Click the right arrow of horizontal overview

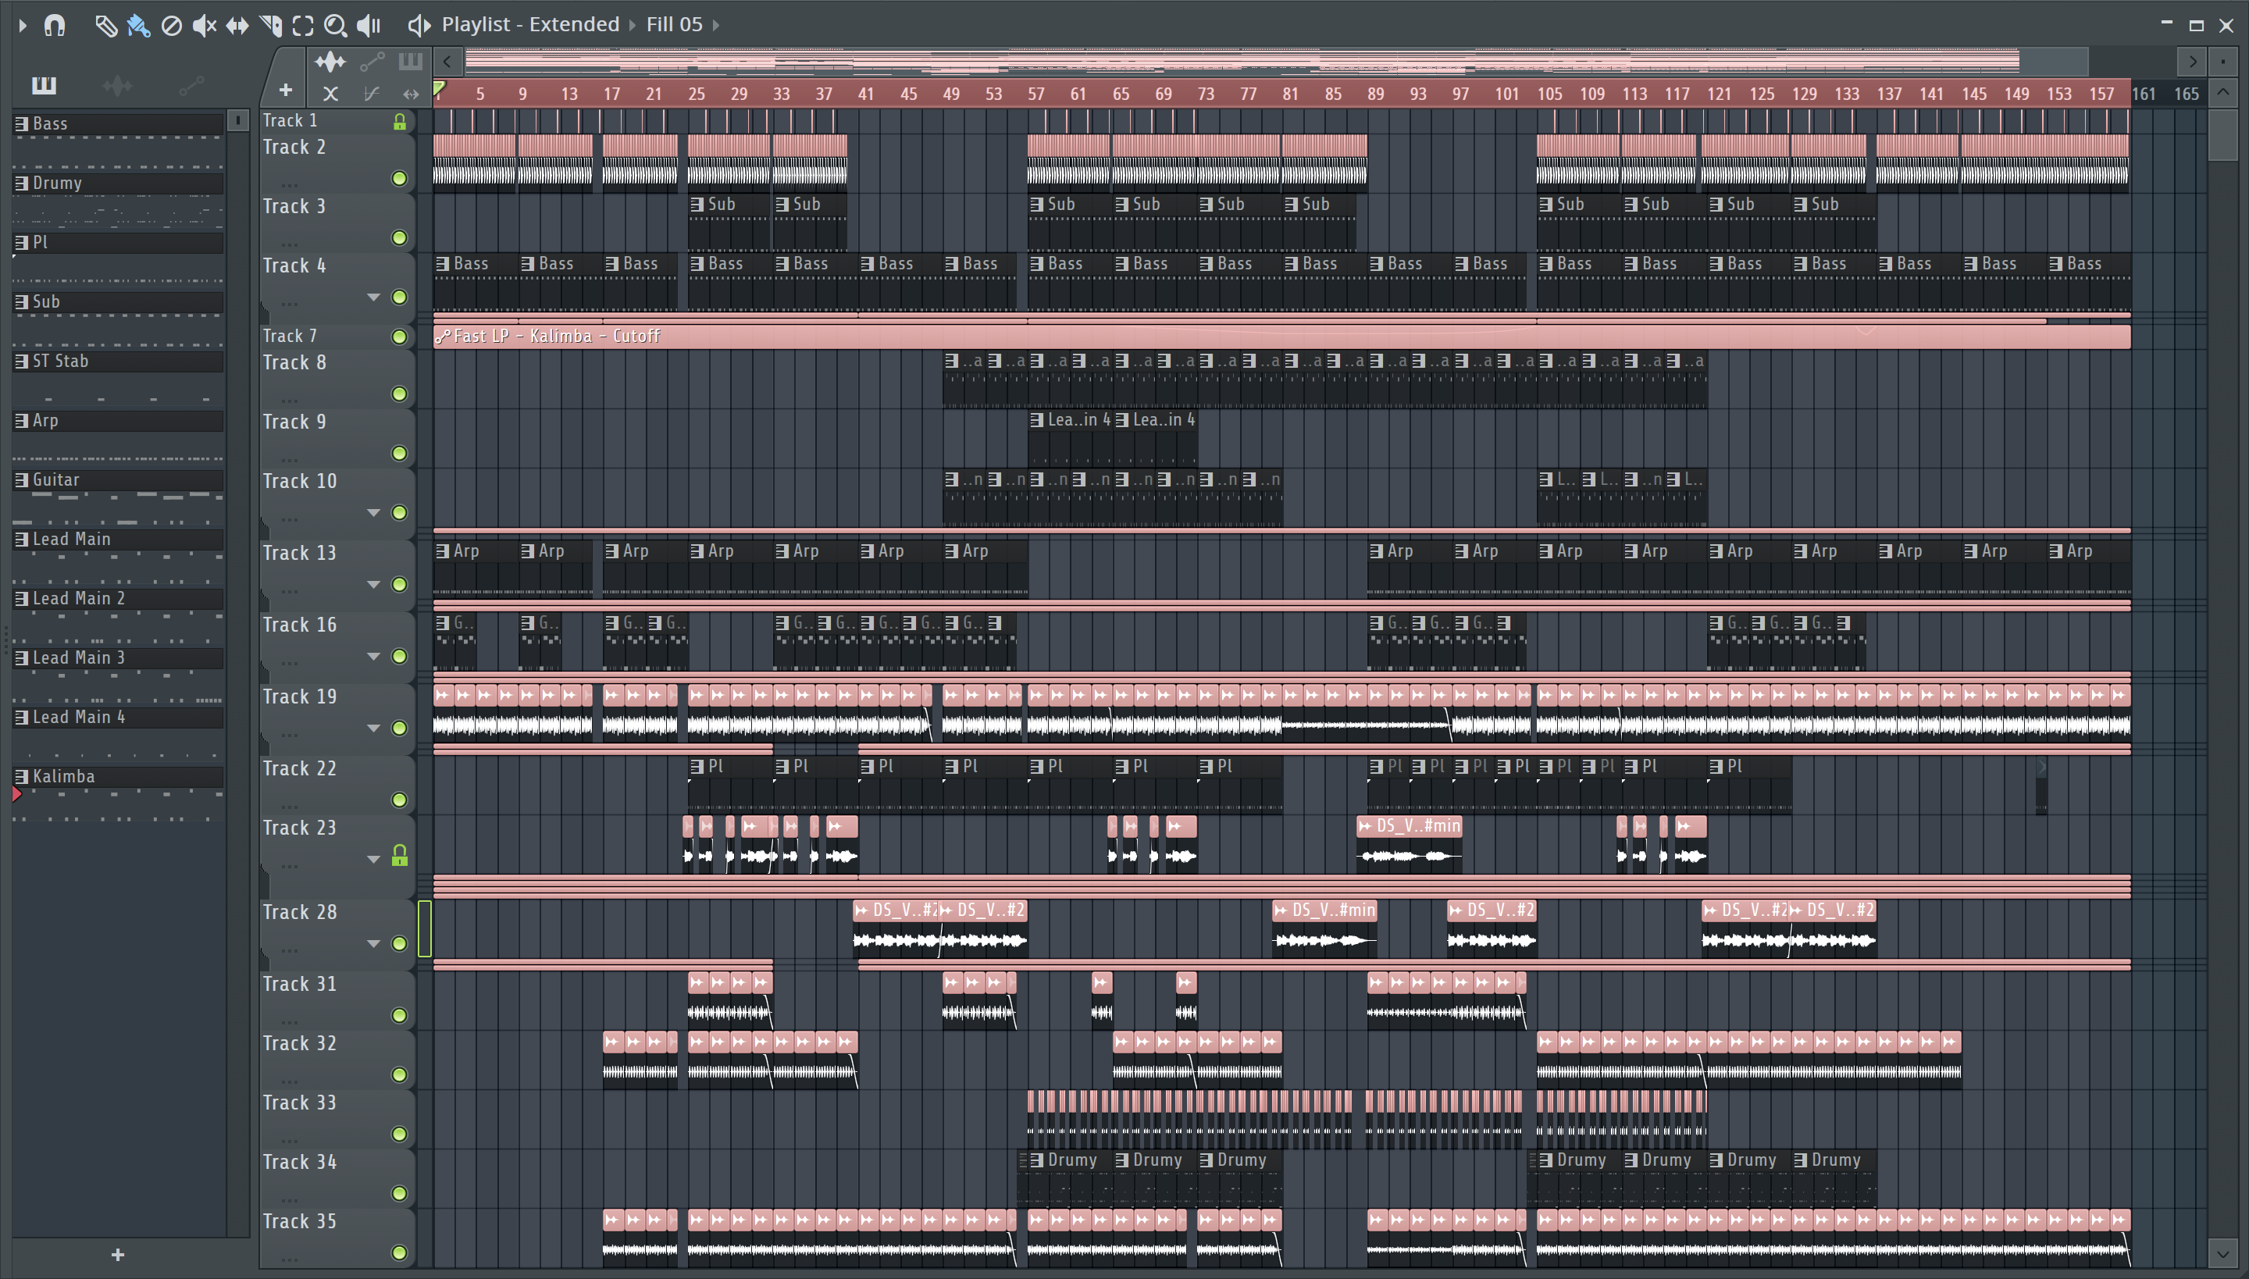point(2193,62)
